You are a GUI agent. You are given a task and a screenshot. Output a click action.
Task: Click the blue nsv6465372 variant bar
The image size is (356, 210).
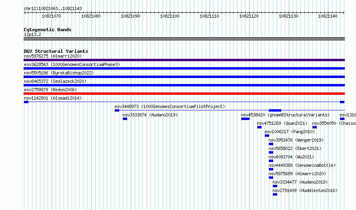click(184, 85)
